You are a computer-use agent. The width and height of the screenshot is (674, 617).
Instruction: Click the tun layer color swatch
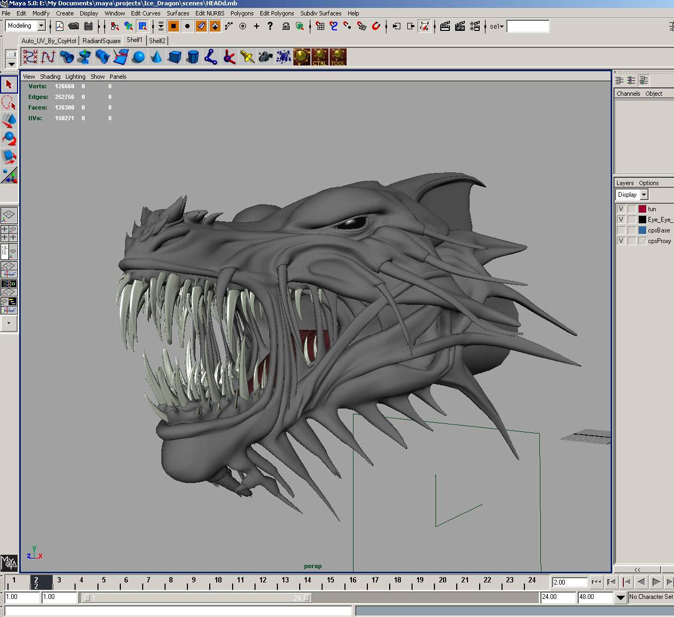coord(642,209)
